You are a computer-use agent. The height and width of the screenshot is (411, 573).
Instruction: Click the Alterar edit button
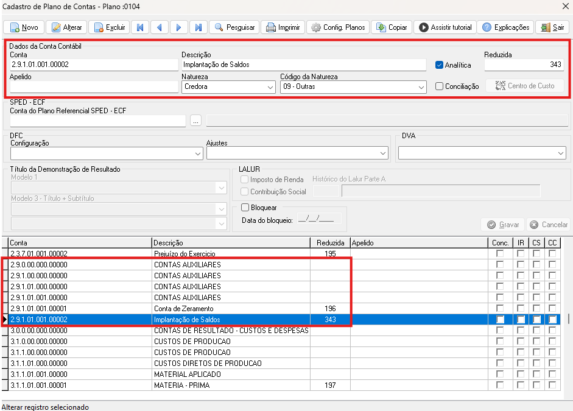(x=66, y=27)
